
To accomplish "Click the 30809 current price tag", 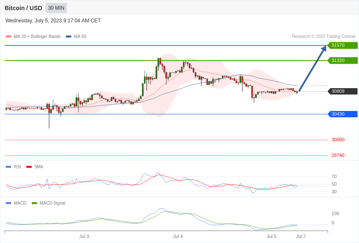I will click(343, 91).
